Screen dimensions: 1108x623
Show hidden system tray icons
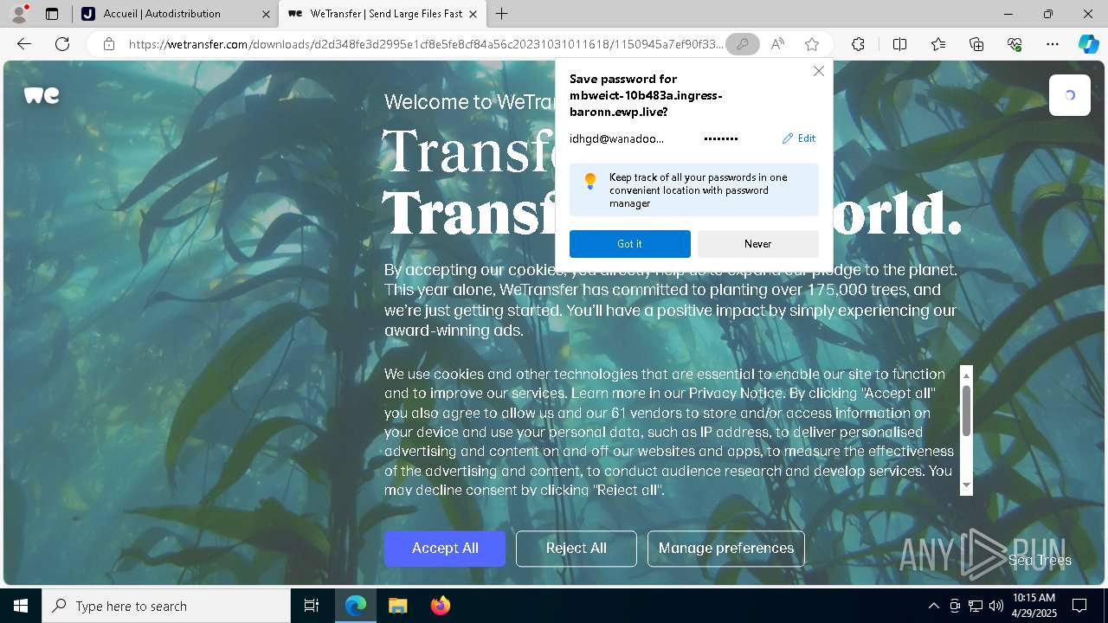[x=933, y=606]
